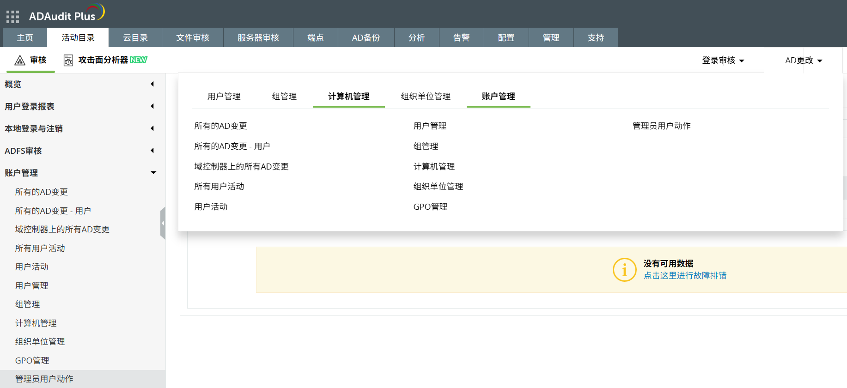This screenshot has width=847, height=388.
Task: Open the 服务器审核 main tab
Action: click(x=258, y=38)
